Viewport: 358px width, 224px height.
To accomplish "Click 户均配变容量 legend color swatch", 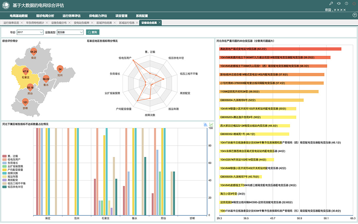I will pyautogui.click(x=4, y=170).
